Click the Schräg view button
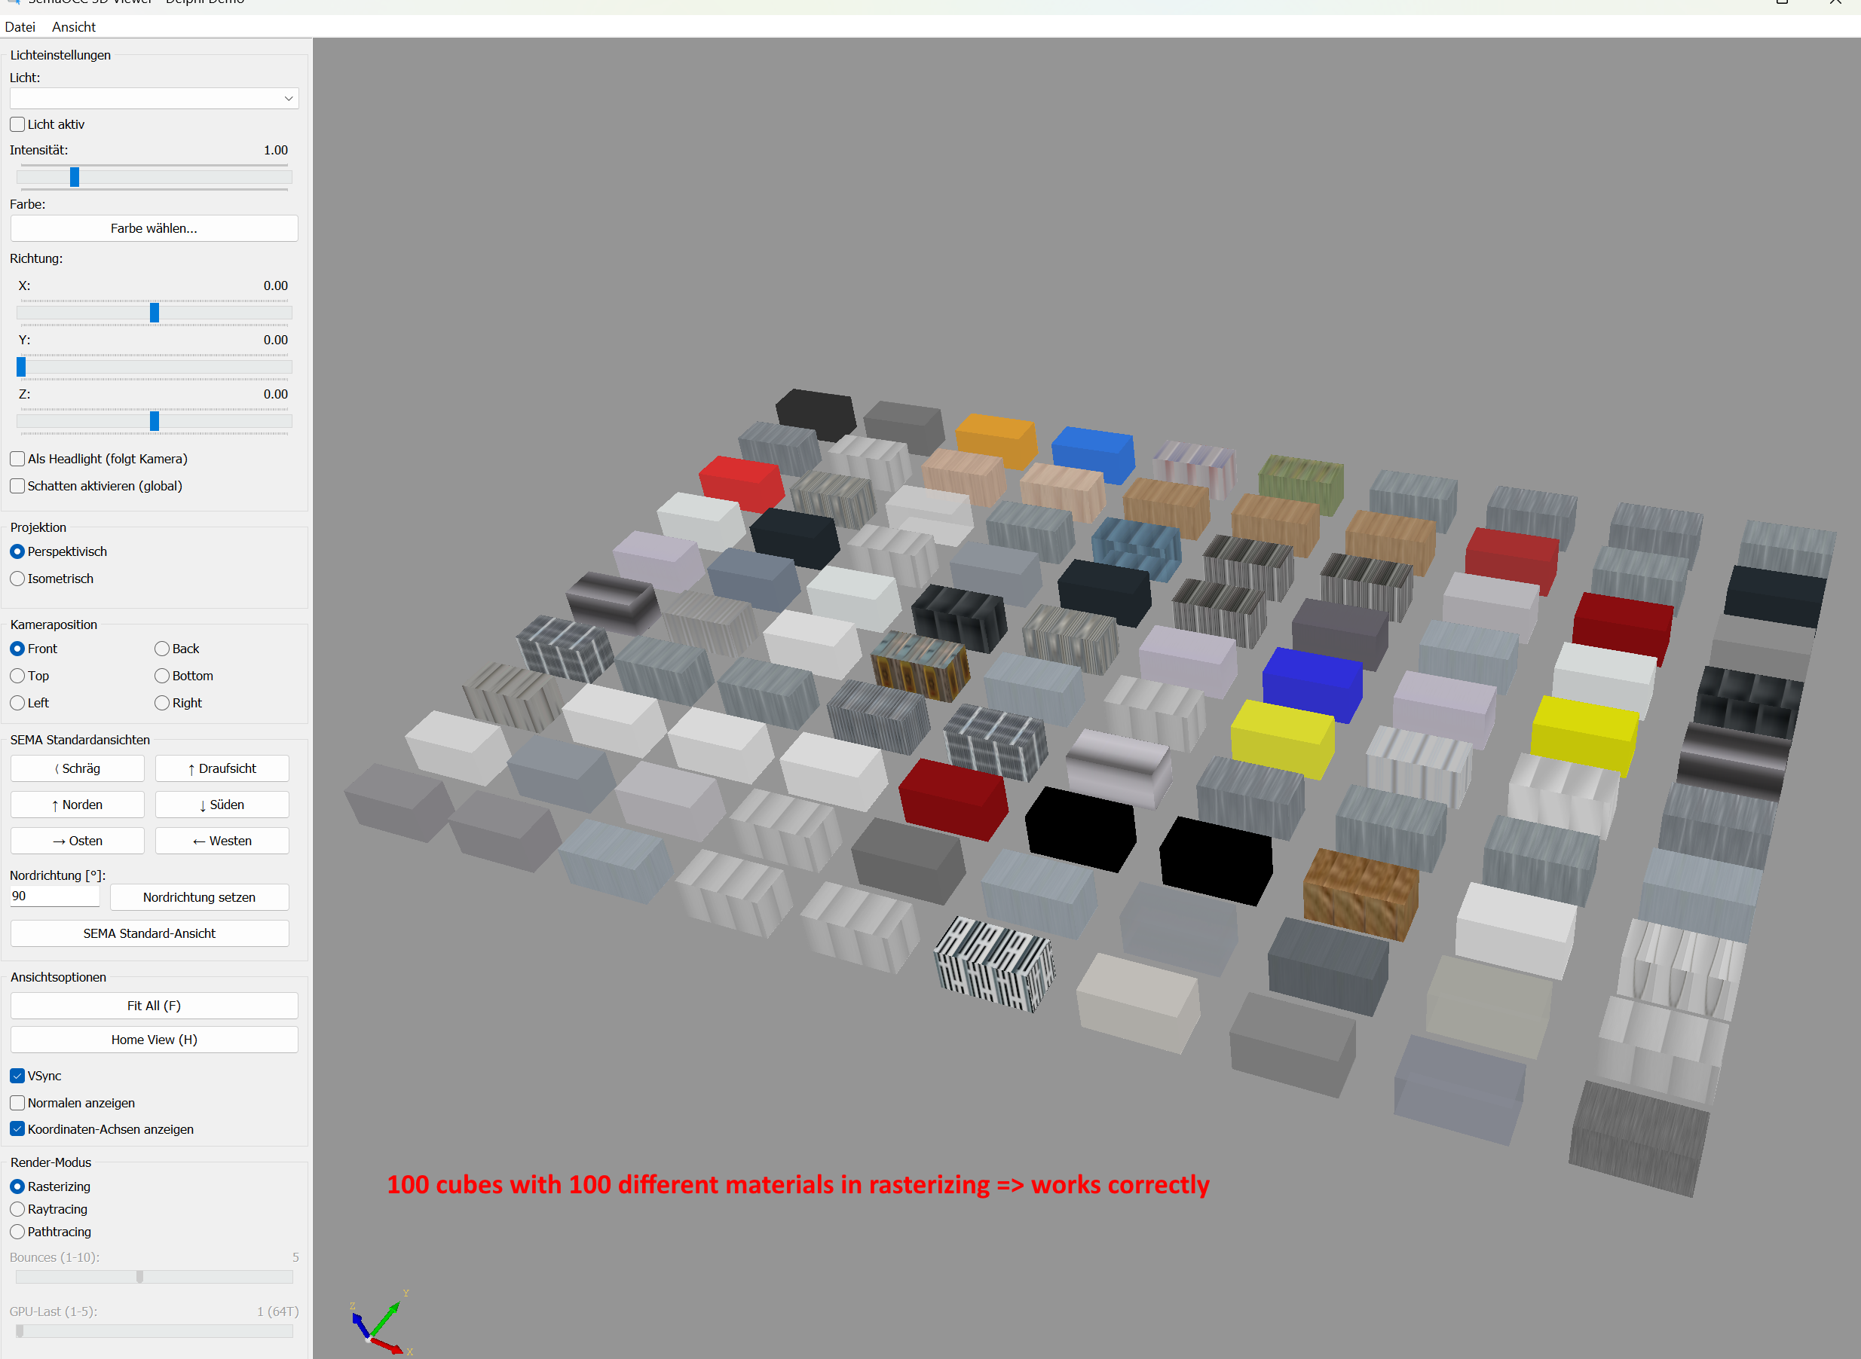This screenshot has height=1359, width=1861. pos(78,768)
